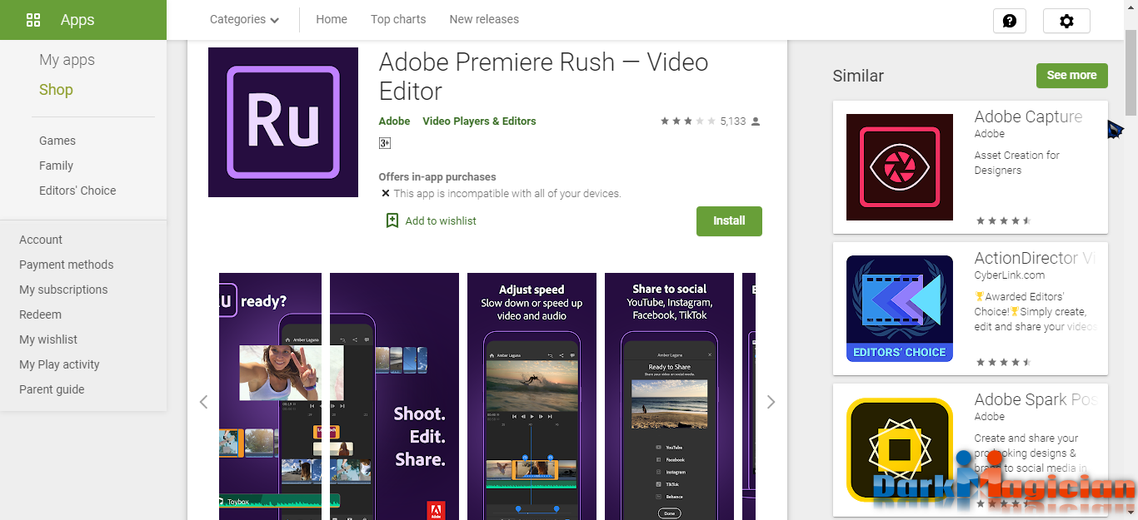
Task: Open Games category in sidebar
Action: coord(57,141)
